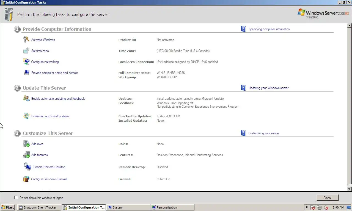352x211 pixels.
Task: Click the Pacific Time time zone value
Action: pos(183,51)
